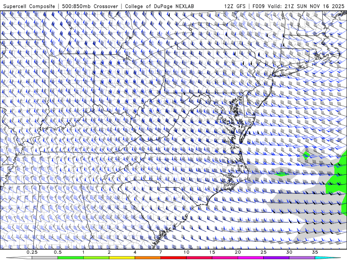Click the legend value 25
Viewport: 347px width, 260px height.
click(x=263, y=252)
